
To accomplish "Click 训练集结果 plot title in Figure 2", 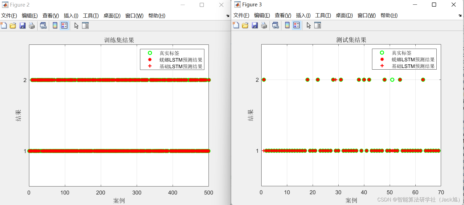I will pyautogui.click(x=119, y=40).
